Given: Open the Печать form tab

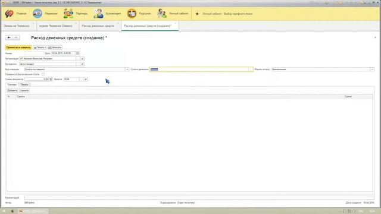Looking at the screenshot, I should pyautogui.click(x=24, y=84).
